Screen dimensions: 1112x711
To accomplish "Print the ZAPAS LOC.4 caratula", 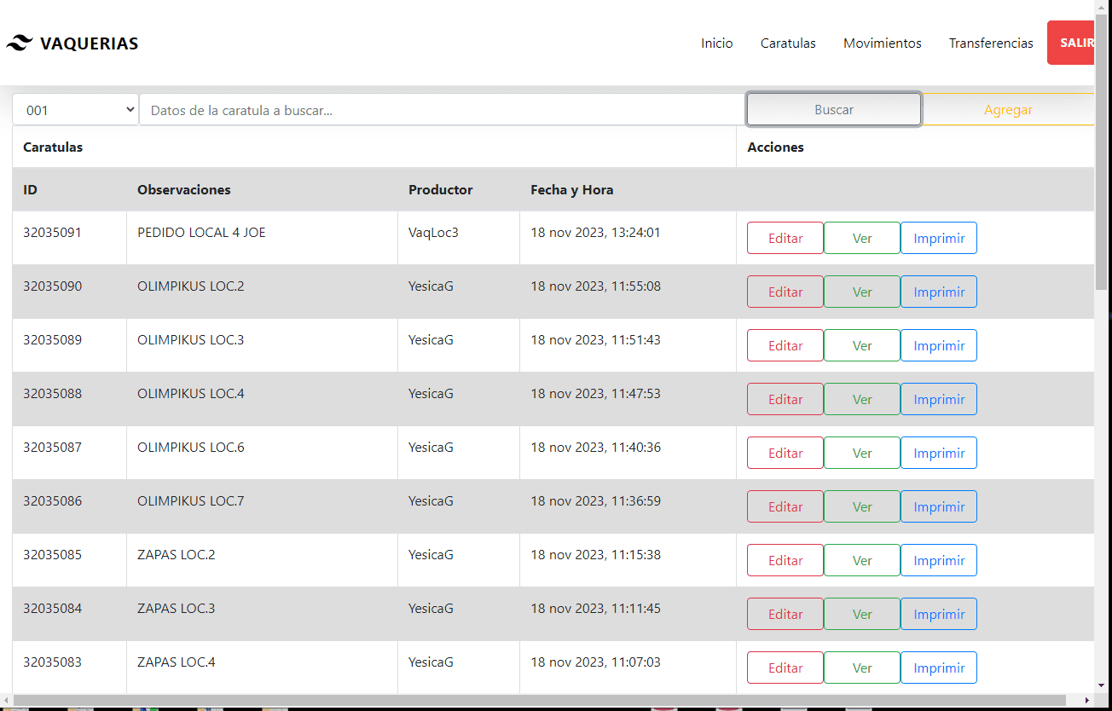I will click(x=939, y=668).
